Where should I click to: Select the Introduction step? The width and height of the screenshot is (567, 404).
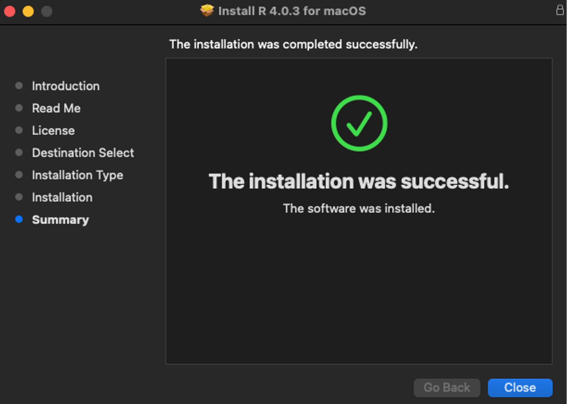65,86
